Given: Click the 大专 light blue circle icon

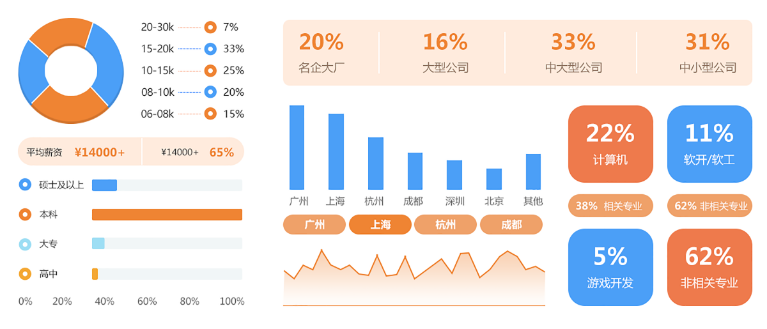Looking at the screenshot, I should 26,244.
